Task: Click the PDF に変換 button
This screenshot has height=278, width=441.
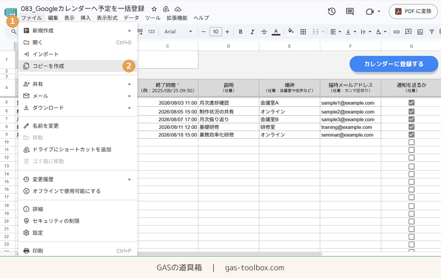Action: [413, 12]
